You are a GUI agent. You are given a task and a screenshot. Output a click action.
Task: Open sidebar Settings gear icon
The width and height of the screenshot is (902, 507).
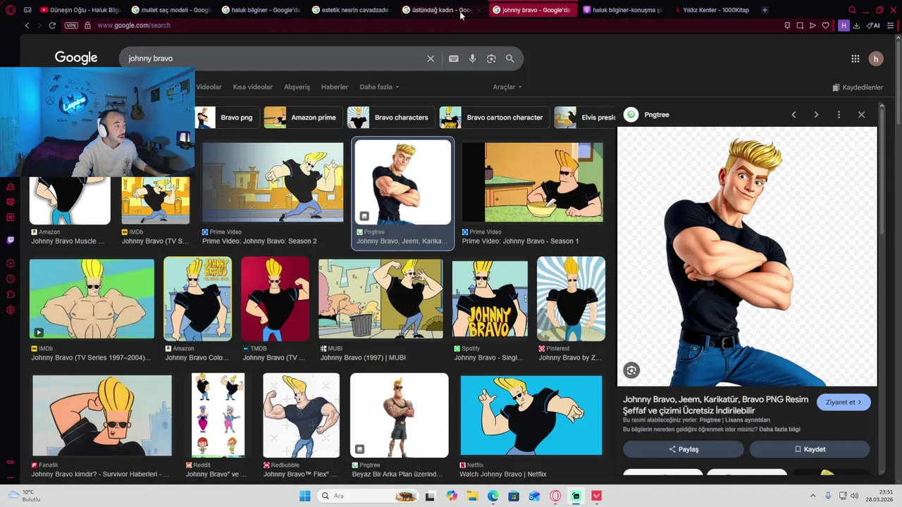pos(10,310)
